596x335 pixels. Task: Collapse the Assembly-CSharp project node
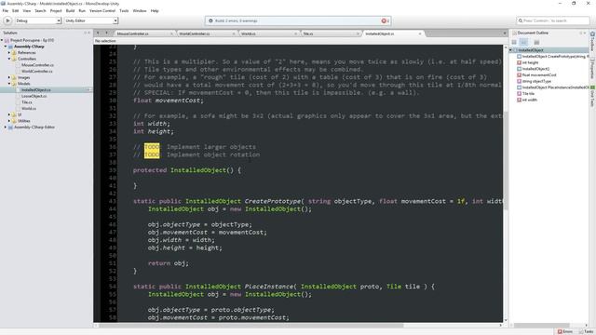6,47
